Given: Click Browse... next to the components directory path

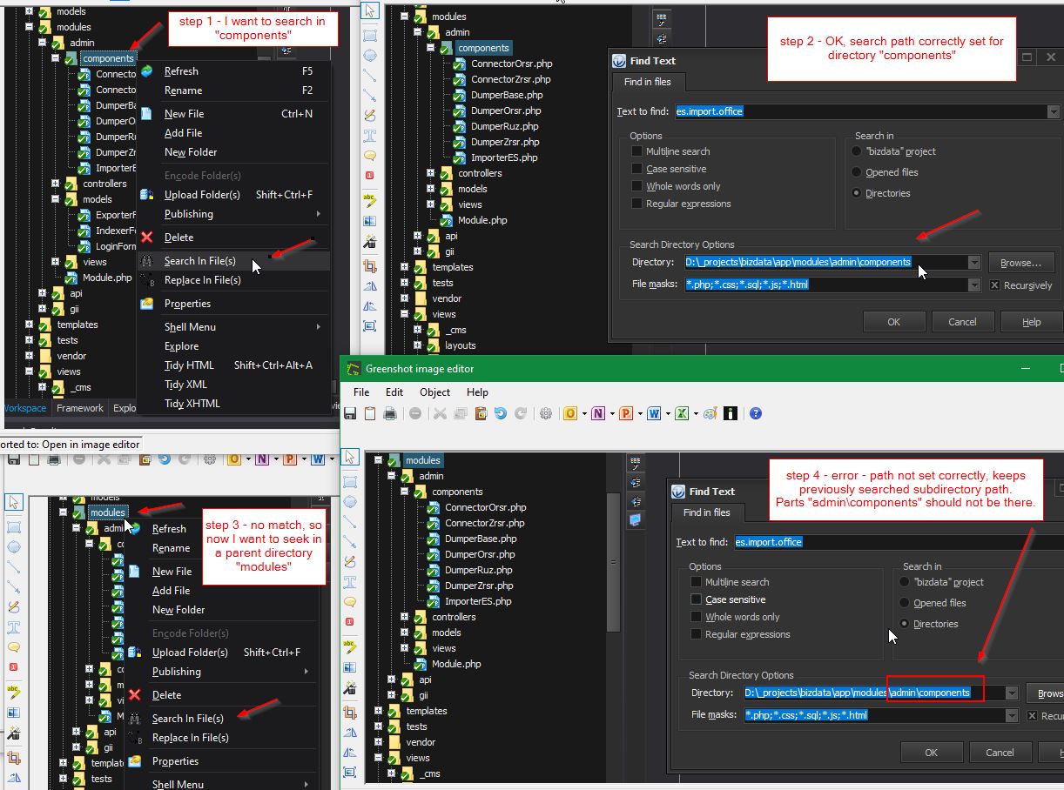Looking at the screenshot, I should [x=1020, y=263].
